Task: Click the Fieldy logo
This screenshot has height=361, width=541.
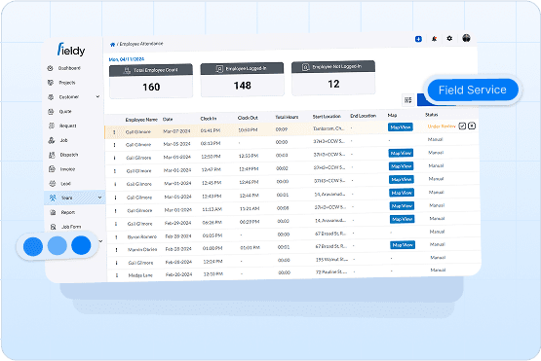Action: (71, 50)
